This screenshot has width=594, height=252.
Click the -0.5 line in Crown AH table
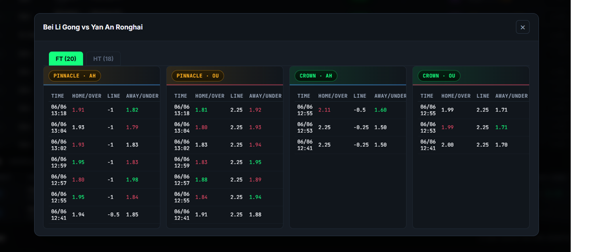360,110
